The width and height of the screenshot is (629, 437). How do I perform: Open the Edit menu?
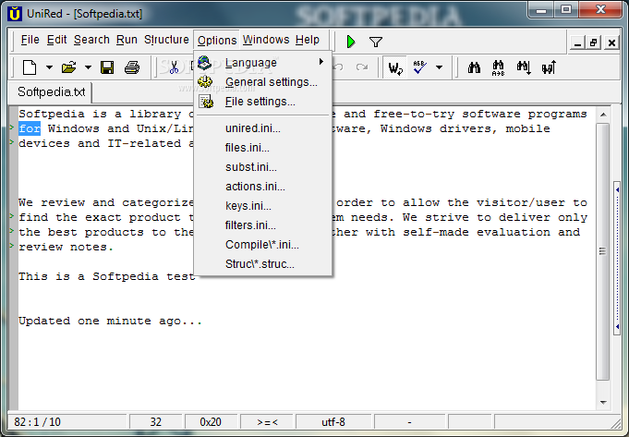point(56,40)
